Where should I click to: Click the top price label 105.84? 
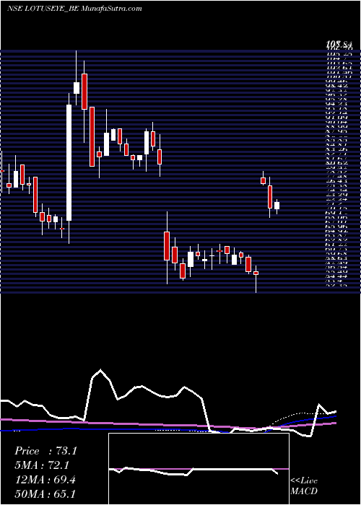[x=339, y=44]
